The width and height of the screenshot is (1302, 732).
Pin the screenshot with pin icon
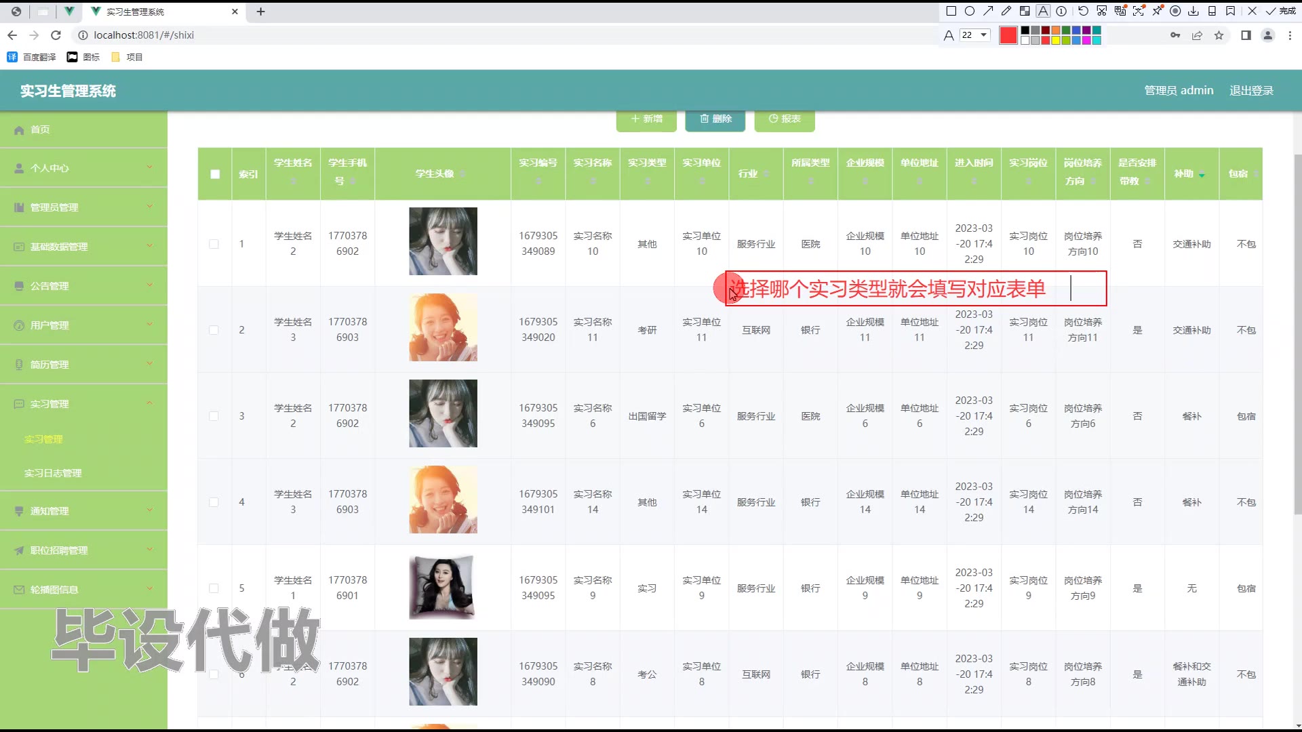point(1157,11)
